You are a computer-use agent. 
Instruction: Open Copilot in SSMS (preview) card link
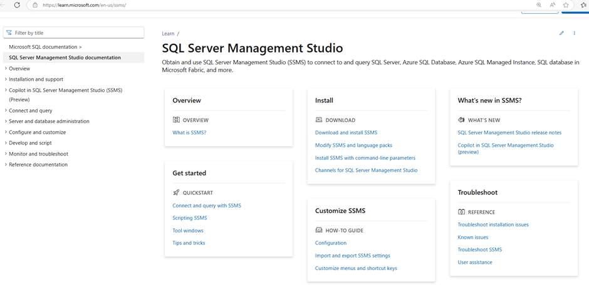click(506, 148)
